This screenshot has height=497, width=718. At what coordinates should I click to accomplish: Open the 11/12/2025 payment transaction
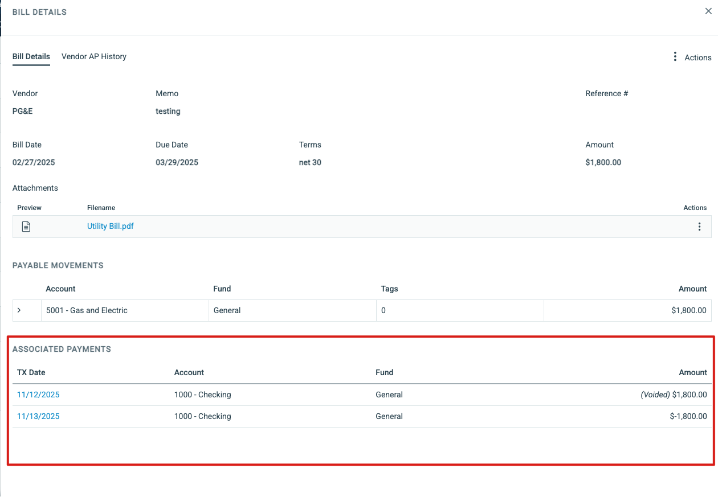click(38, 395)
